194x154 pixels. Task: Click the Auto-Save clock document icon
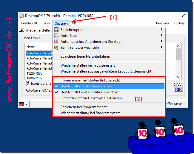[x=56, y=36]
